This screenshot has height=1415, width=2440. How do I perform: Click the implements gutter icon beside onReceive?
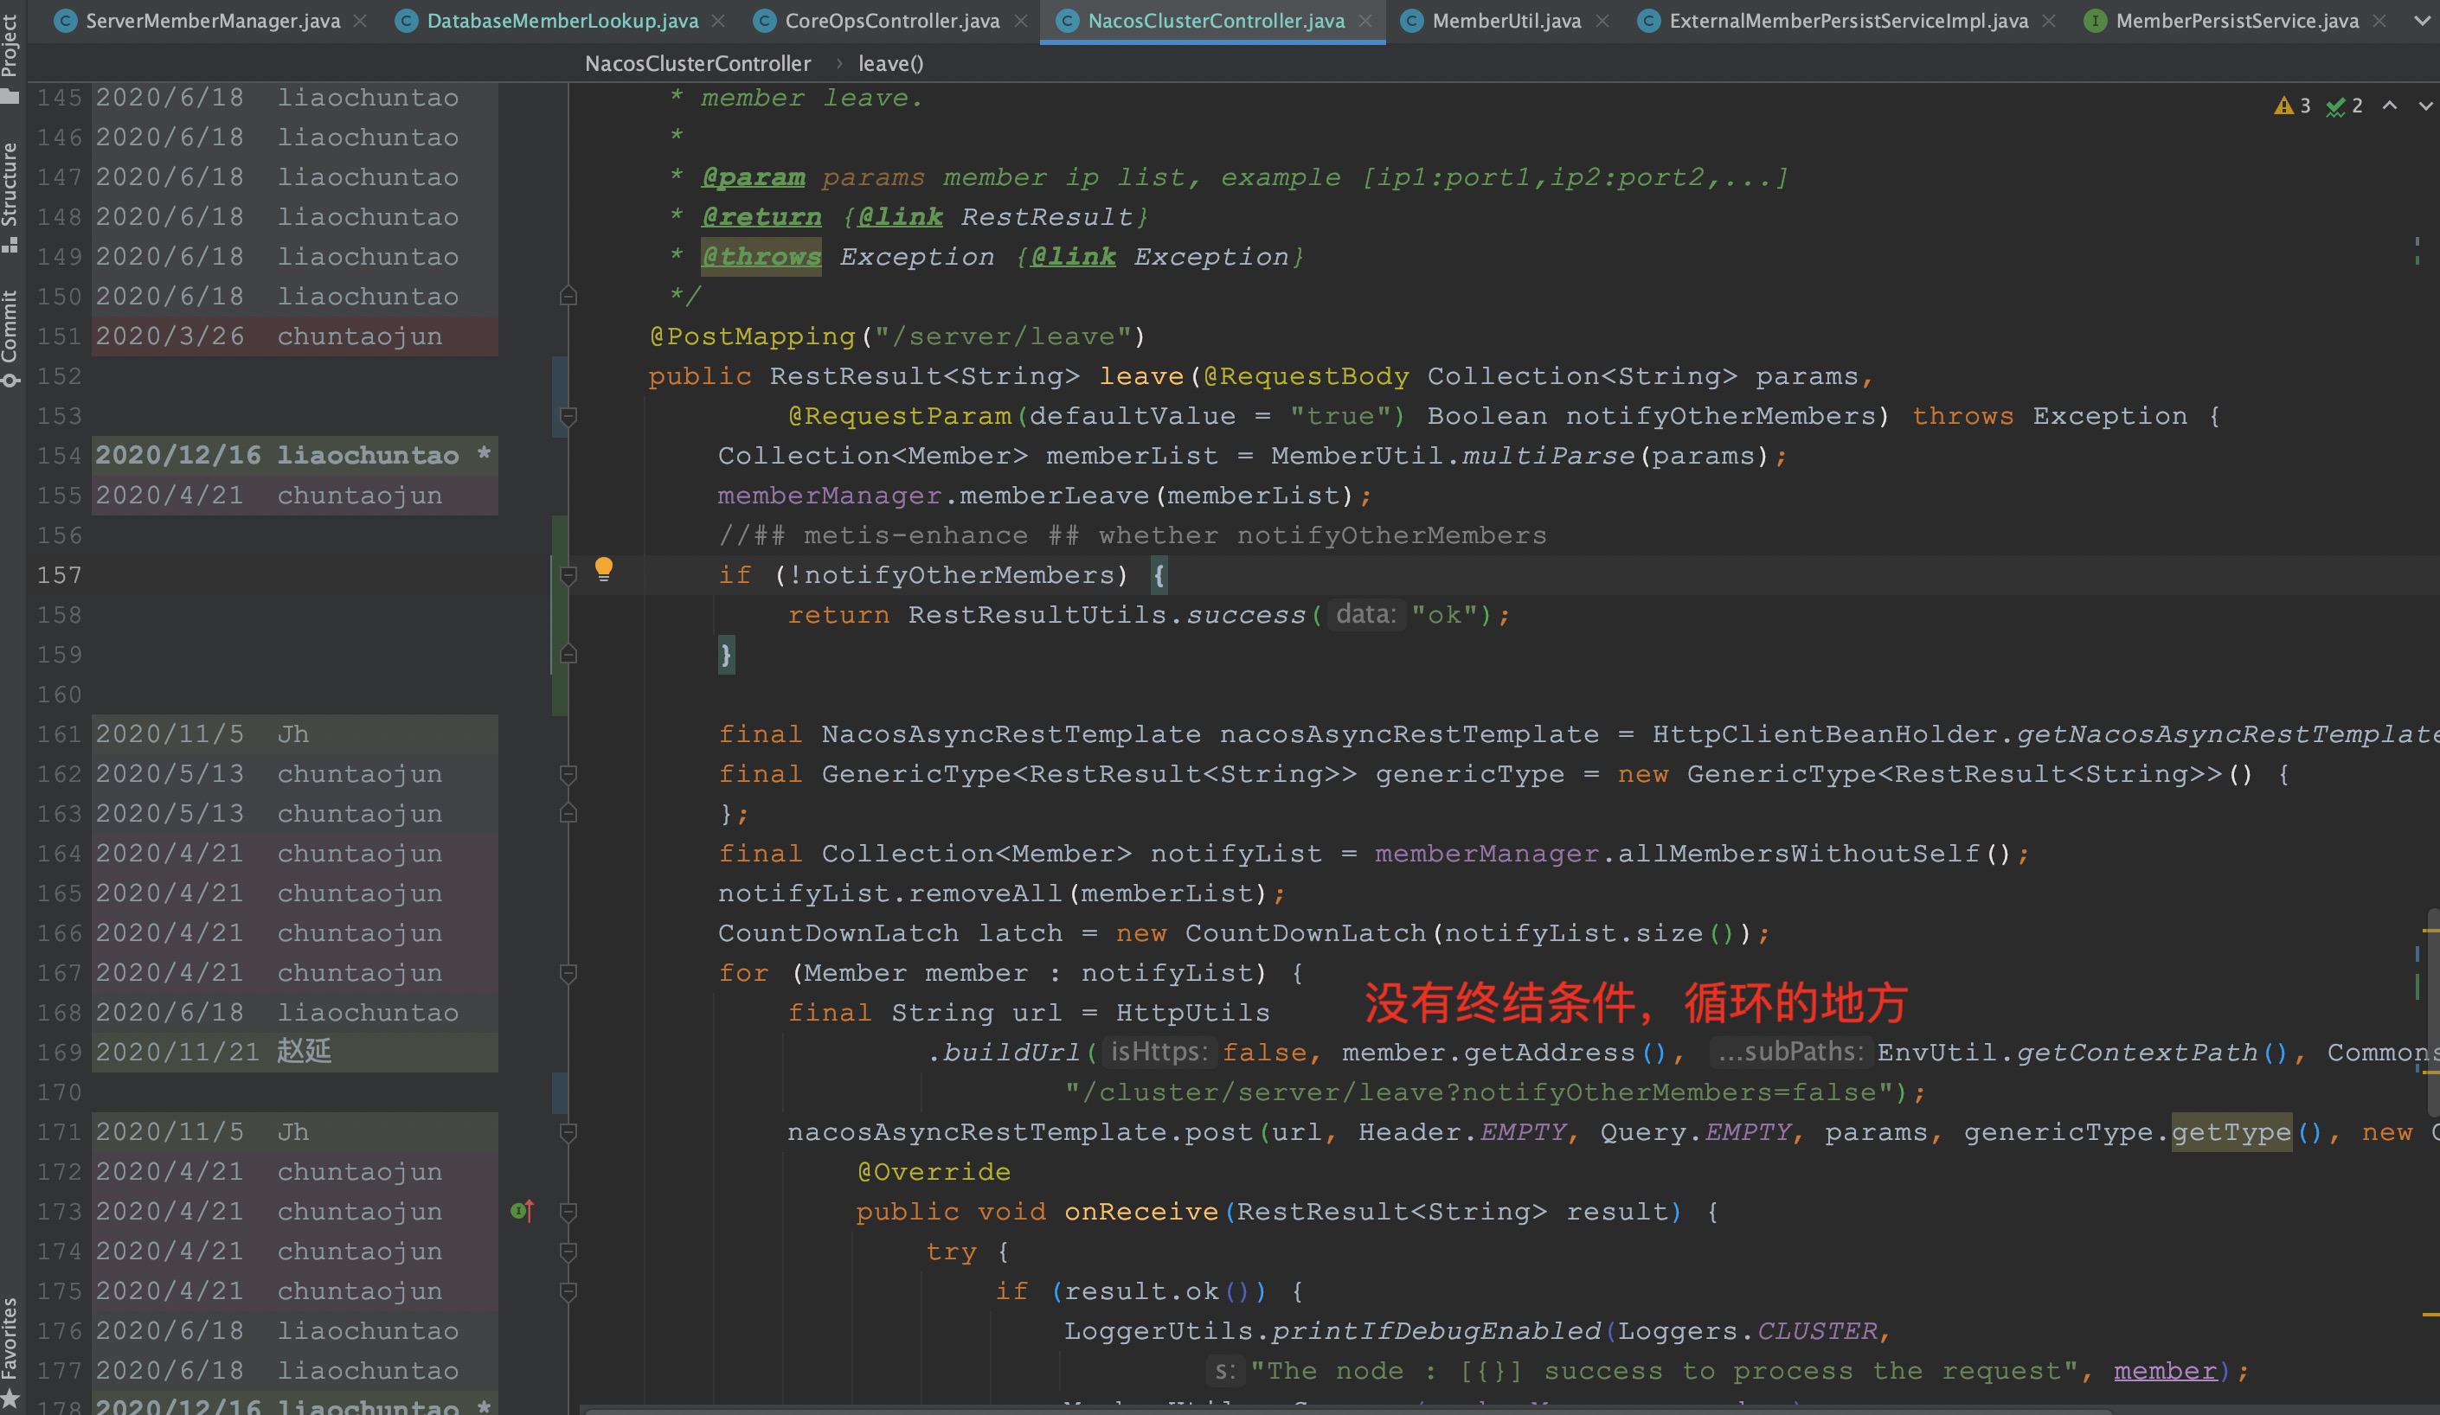522,1211
